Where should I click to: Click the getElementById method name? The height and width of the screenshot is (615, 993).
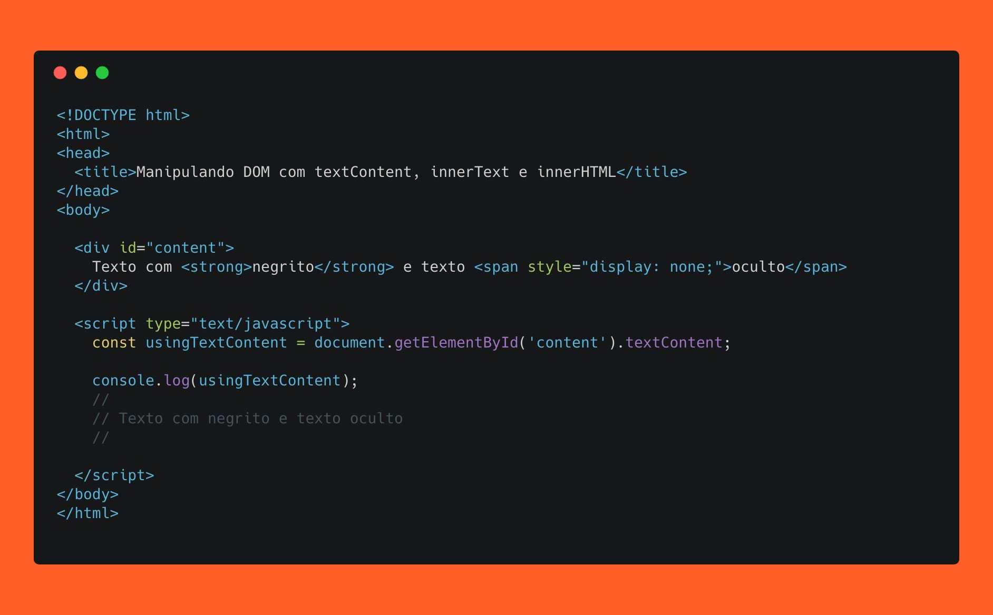click(x=456, y=343)
